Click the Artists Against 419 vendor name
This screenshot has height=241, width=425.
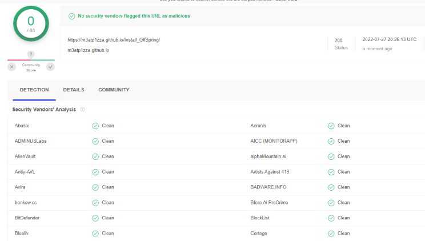[270, 171]
